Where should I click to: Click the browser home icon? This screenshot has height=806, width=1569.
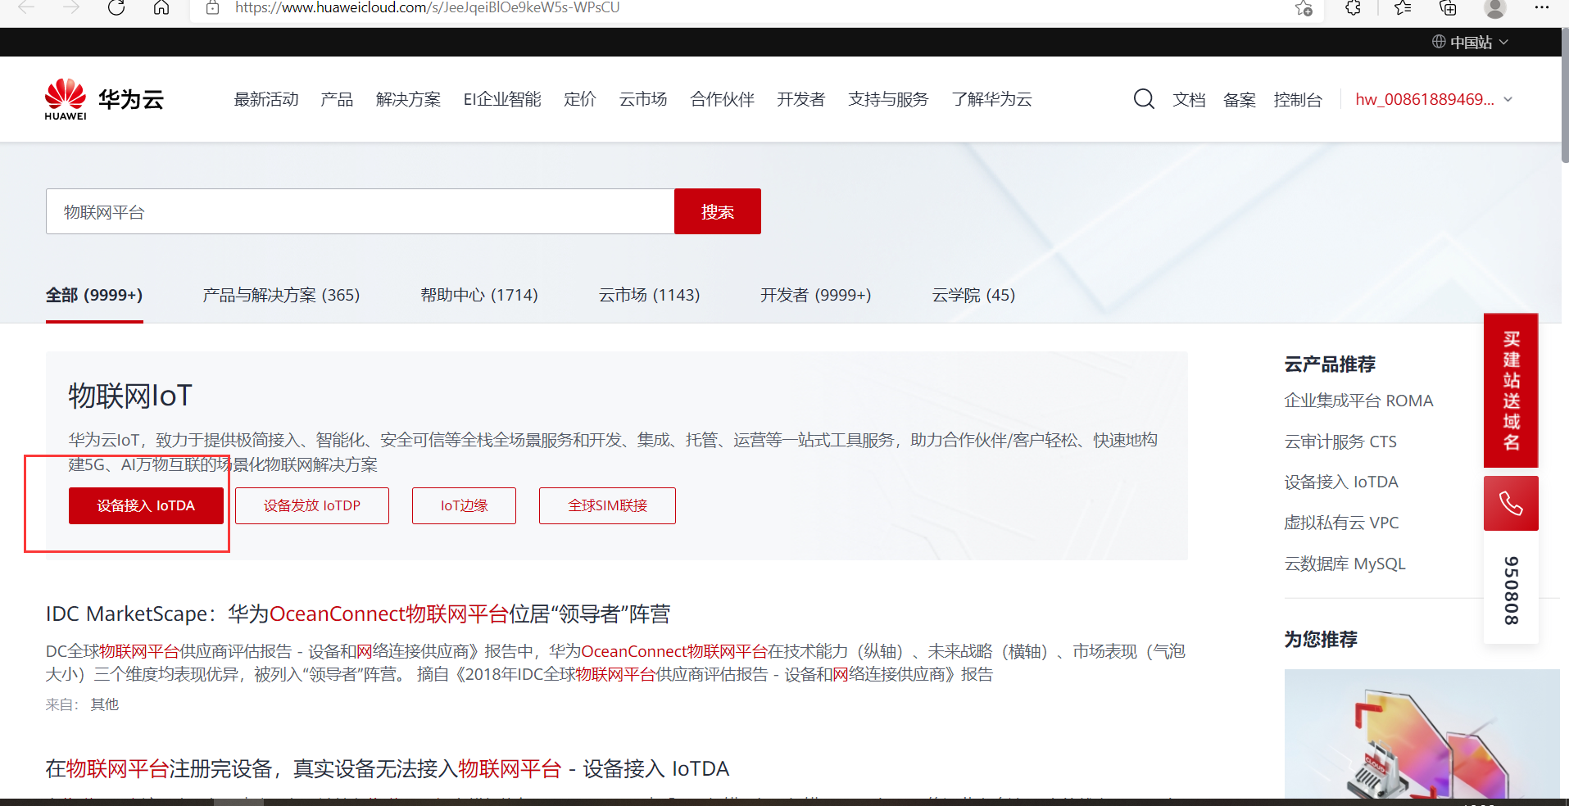point(161,8)
